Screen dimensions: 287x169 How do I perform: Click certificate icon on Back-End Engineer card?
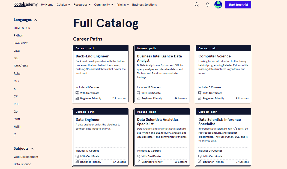(x=77, y=93)
